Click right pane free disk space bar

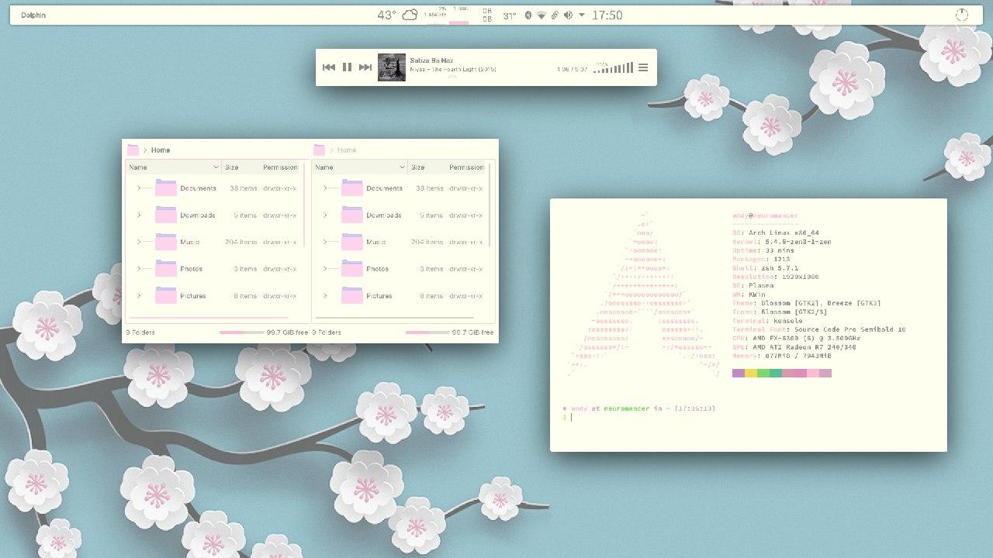(427, 332)
